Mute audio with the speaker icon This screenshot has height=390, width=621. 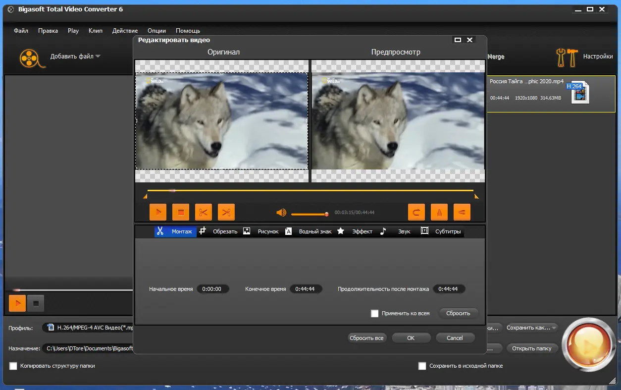[x=281, y=213]
